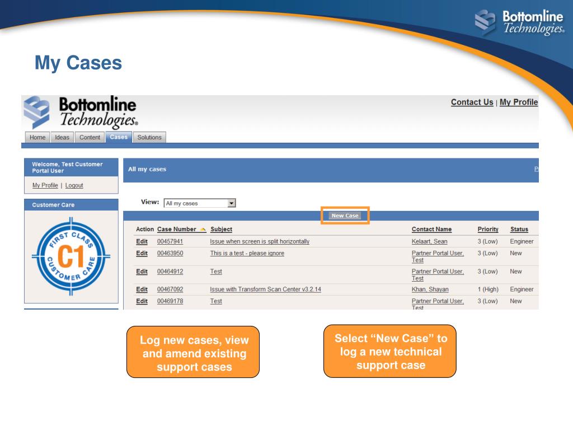Edit case 00464912
The height and width of the screenshot is (430, 573).
click(x=142, y=272)
